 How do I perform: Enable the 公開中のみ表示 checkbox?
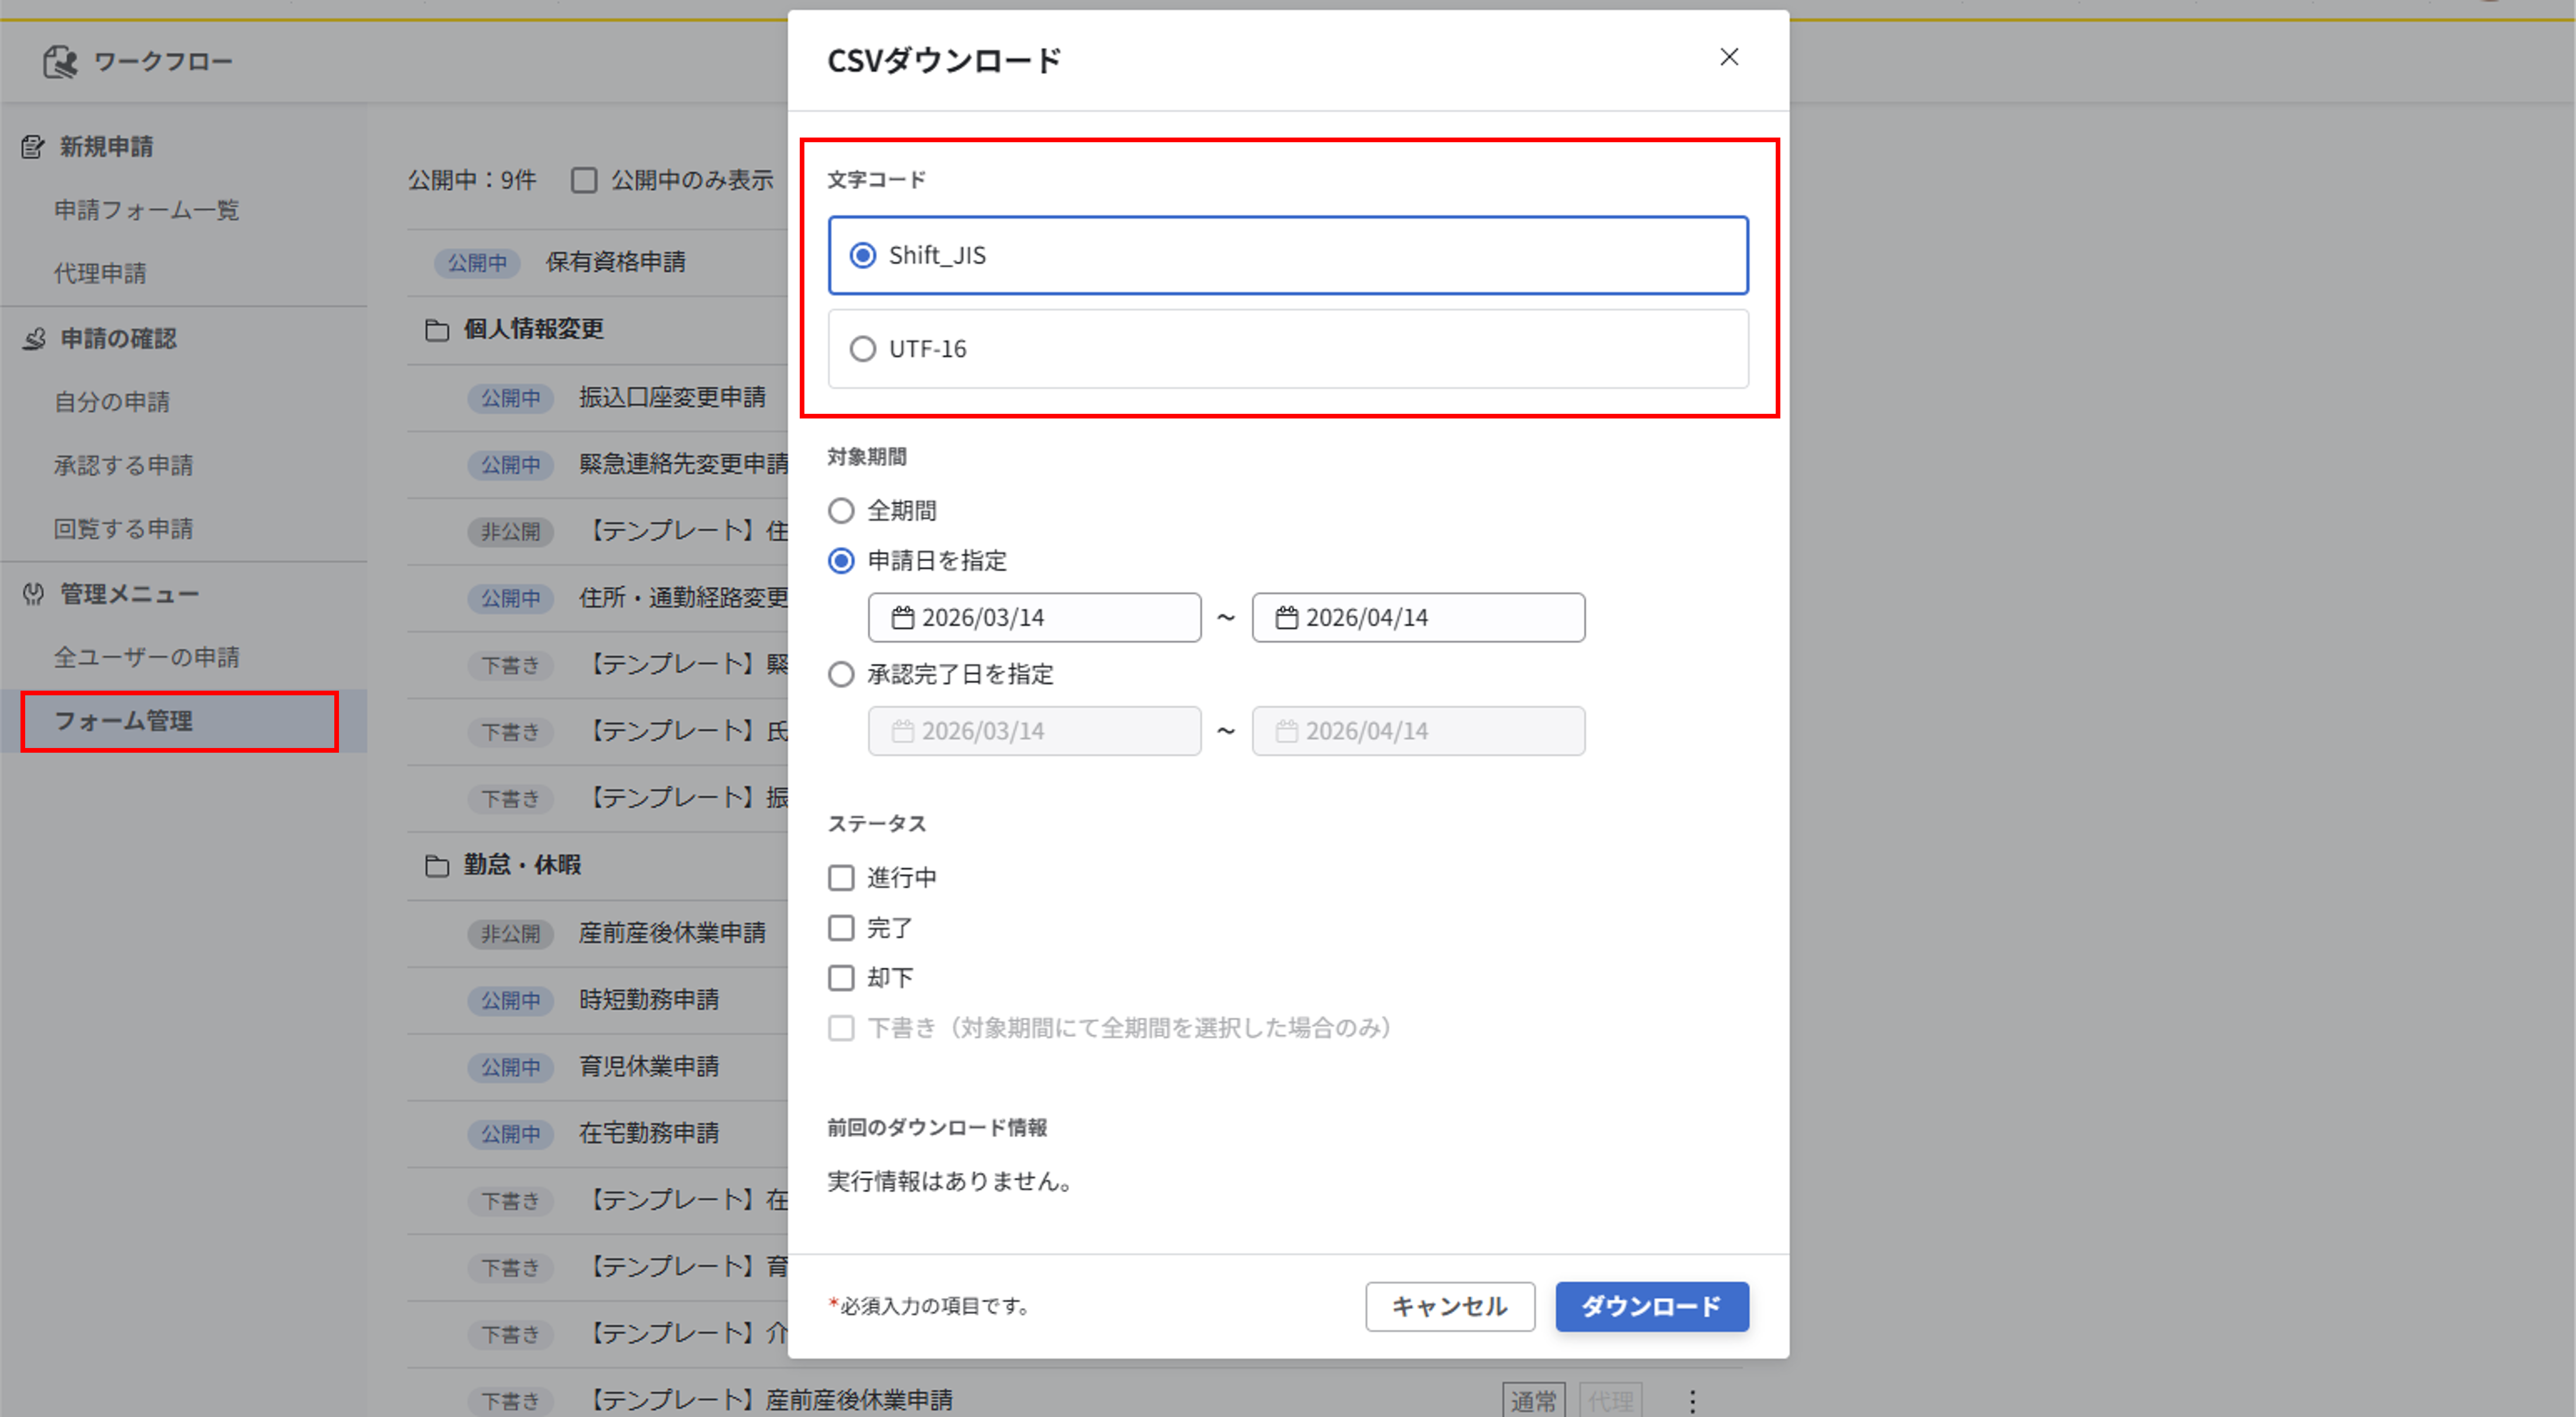[585, 180]
